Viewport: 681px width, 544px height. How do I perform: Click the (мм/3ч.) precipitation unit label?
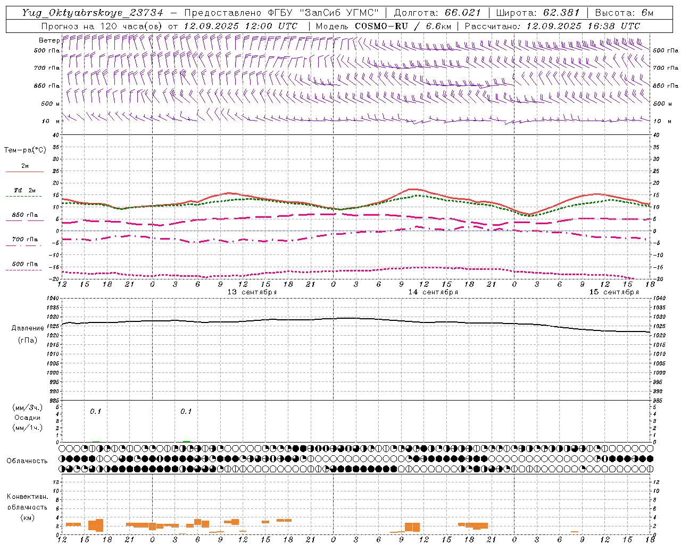[x=27, y=407]
